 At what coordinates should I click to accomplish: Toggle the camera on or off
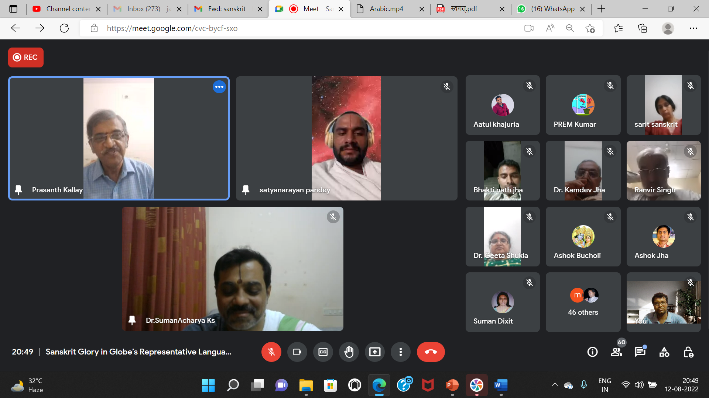[x=297, y=352]
